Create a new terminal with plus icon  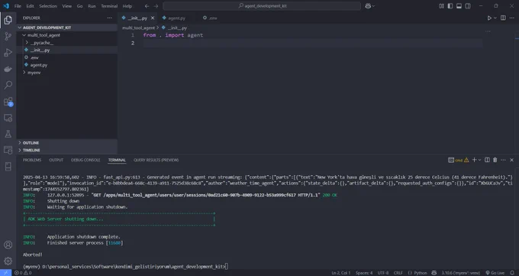coord(474,160)
